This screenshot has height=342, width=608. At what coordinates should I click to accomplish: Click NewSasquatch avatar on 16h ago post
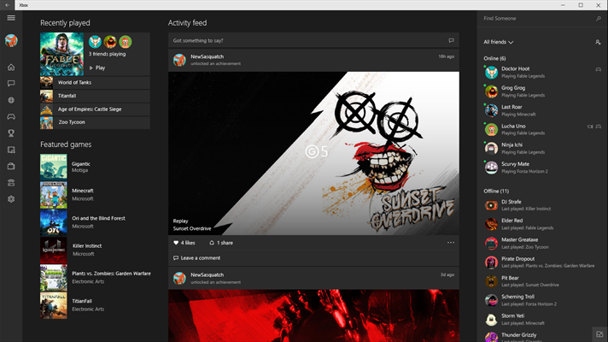179,60
